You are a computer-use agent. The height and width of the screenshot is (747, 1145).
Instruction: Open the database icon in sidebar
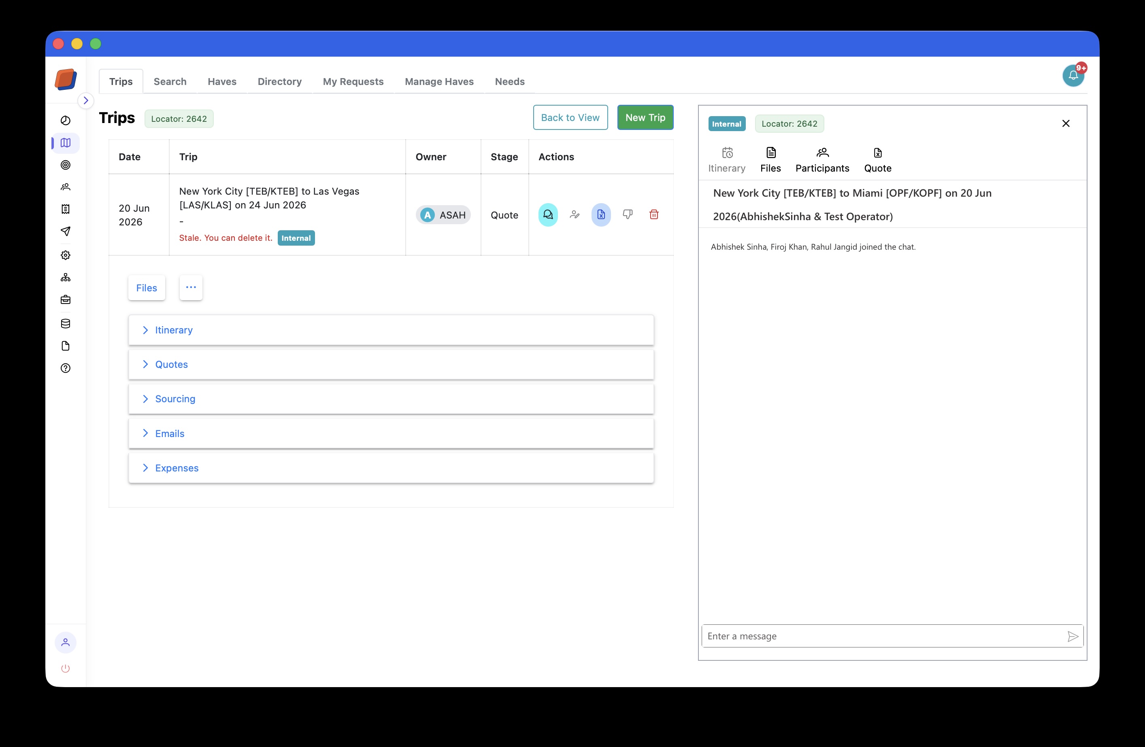point(66,323)
